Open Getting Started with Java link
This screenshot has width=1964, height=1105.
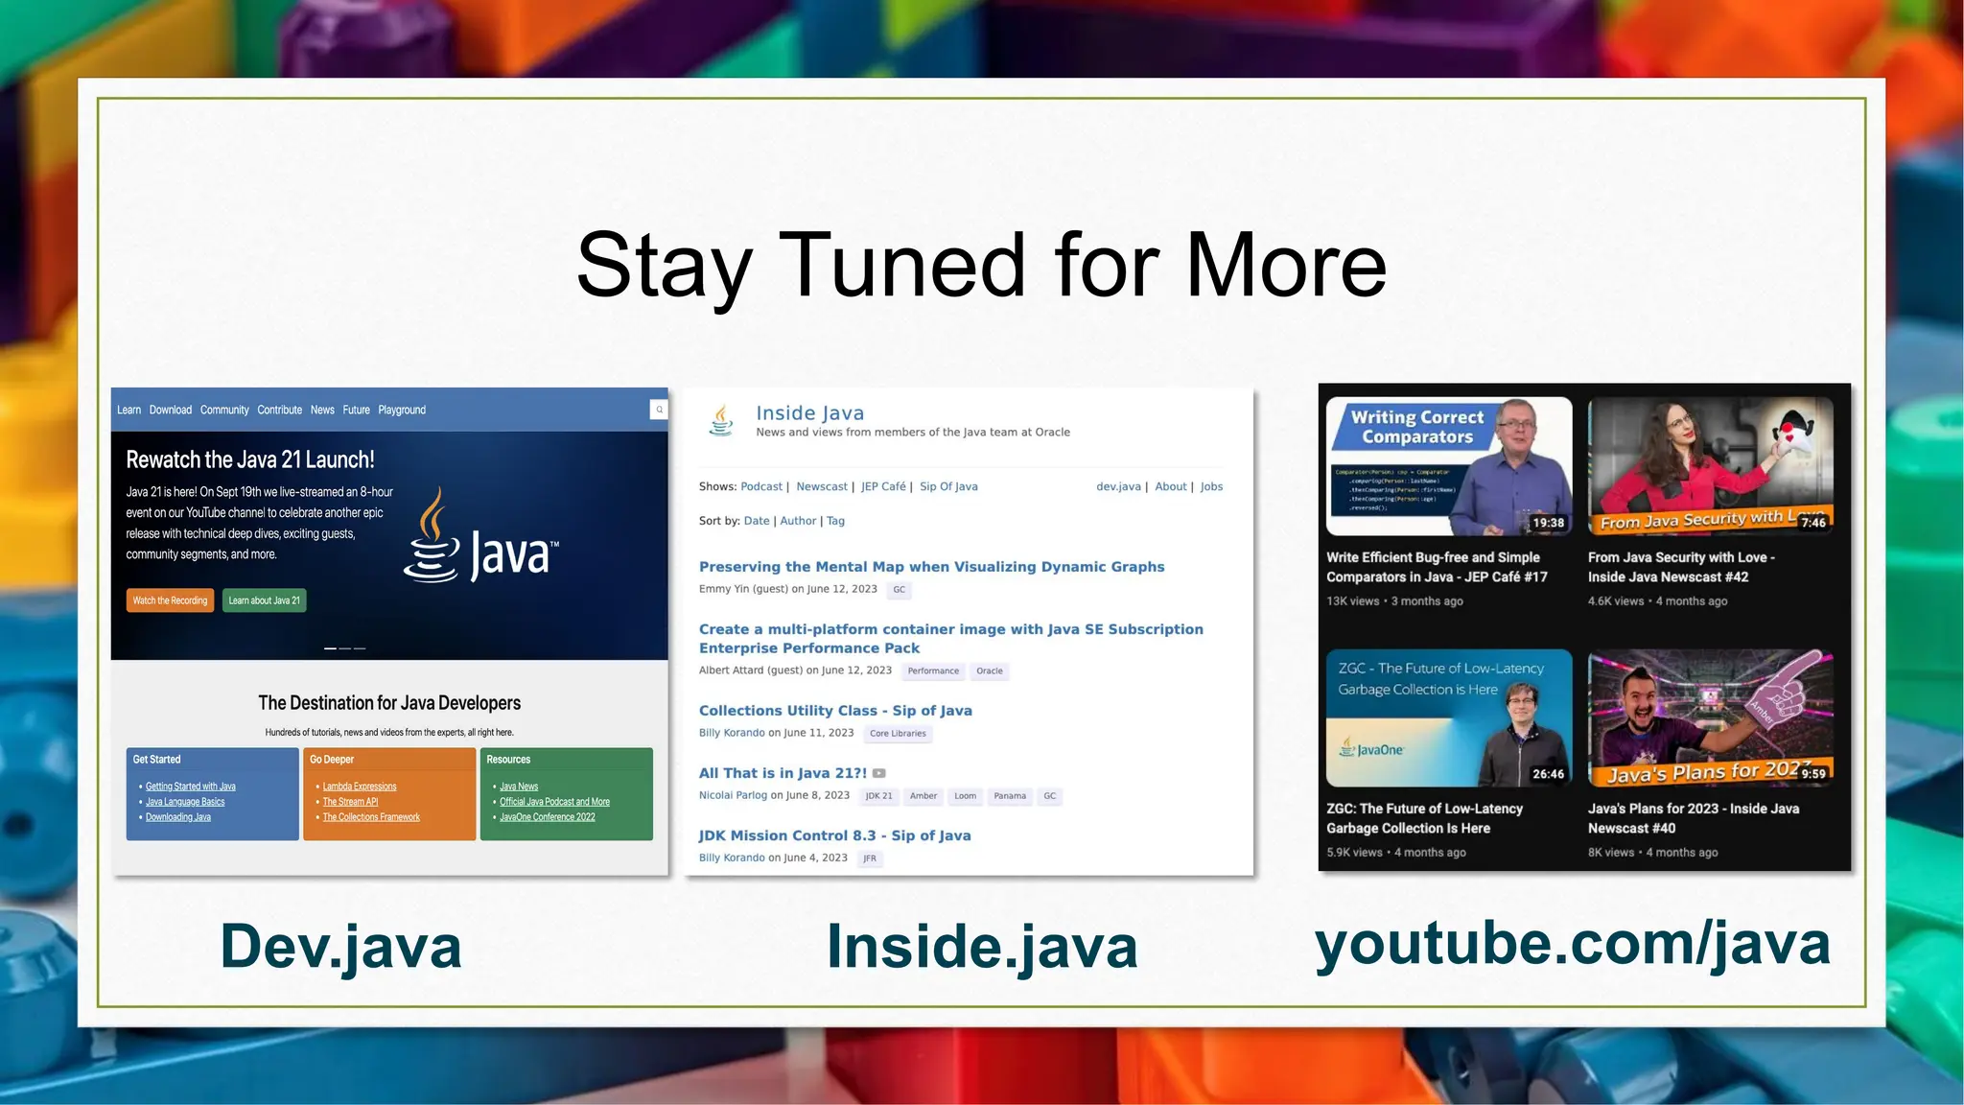191,787
